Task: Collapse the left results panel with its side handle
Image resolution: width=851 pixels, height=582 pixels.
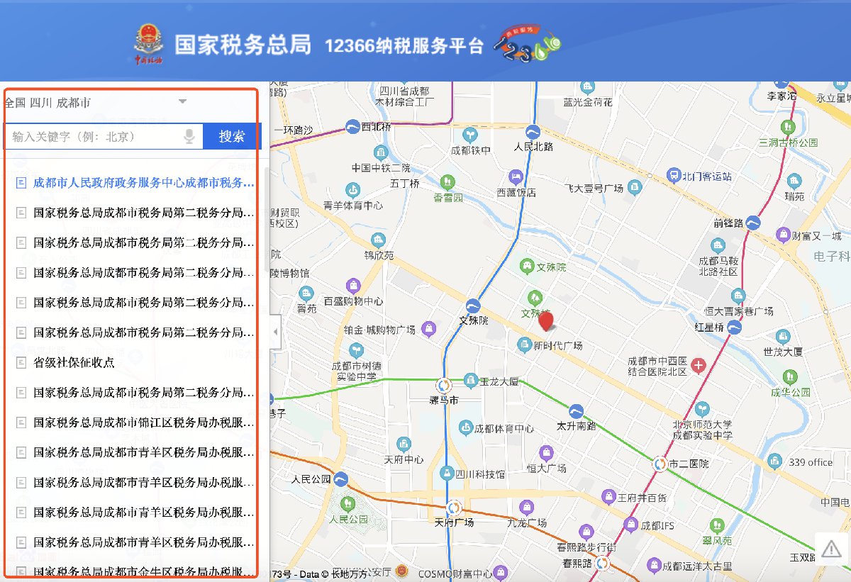Action: click(275, 332)
